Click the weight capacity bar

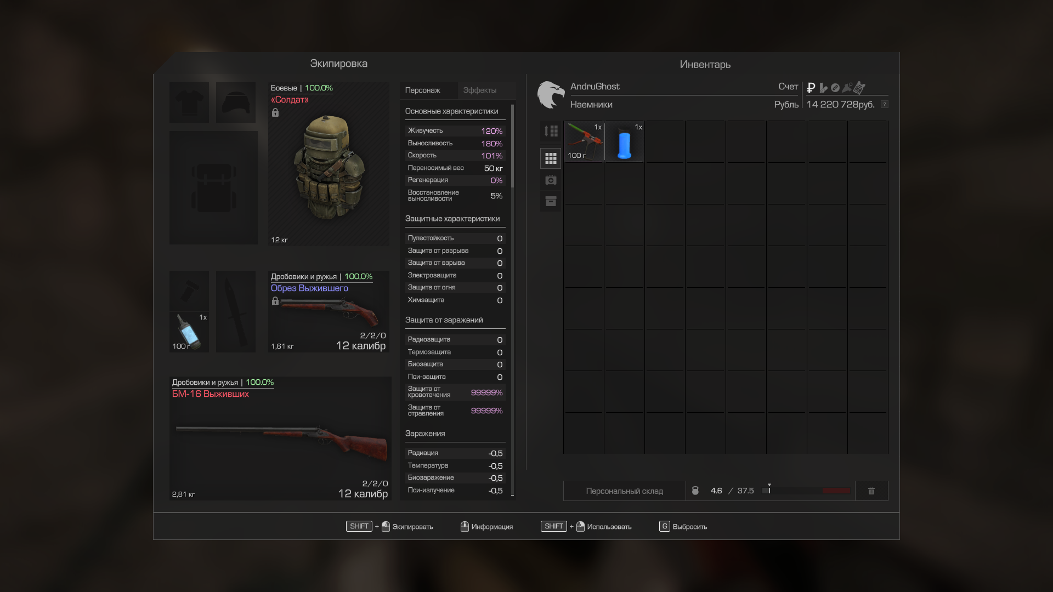[x=806, y=491]
